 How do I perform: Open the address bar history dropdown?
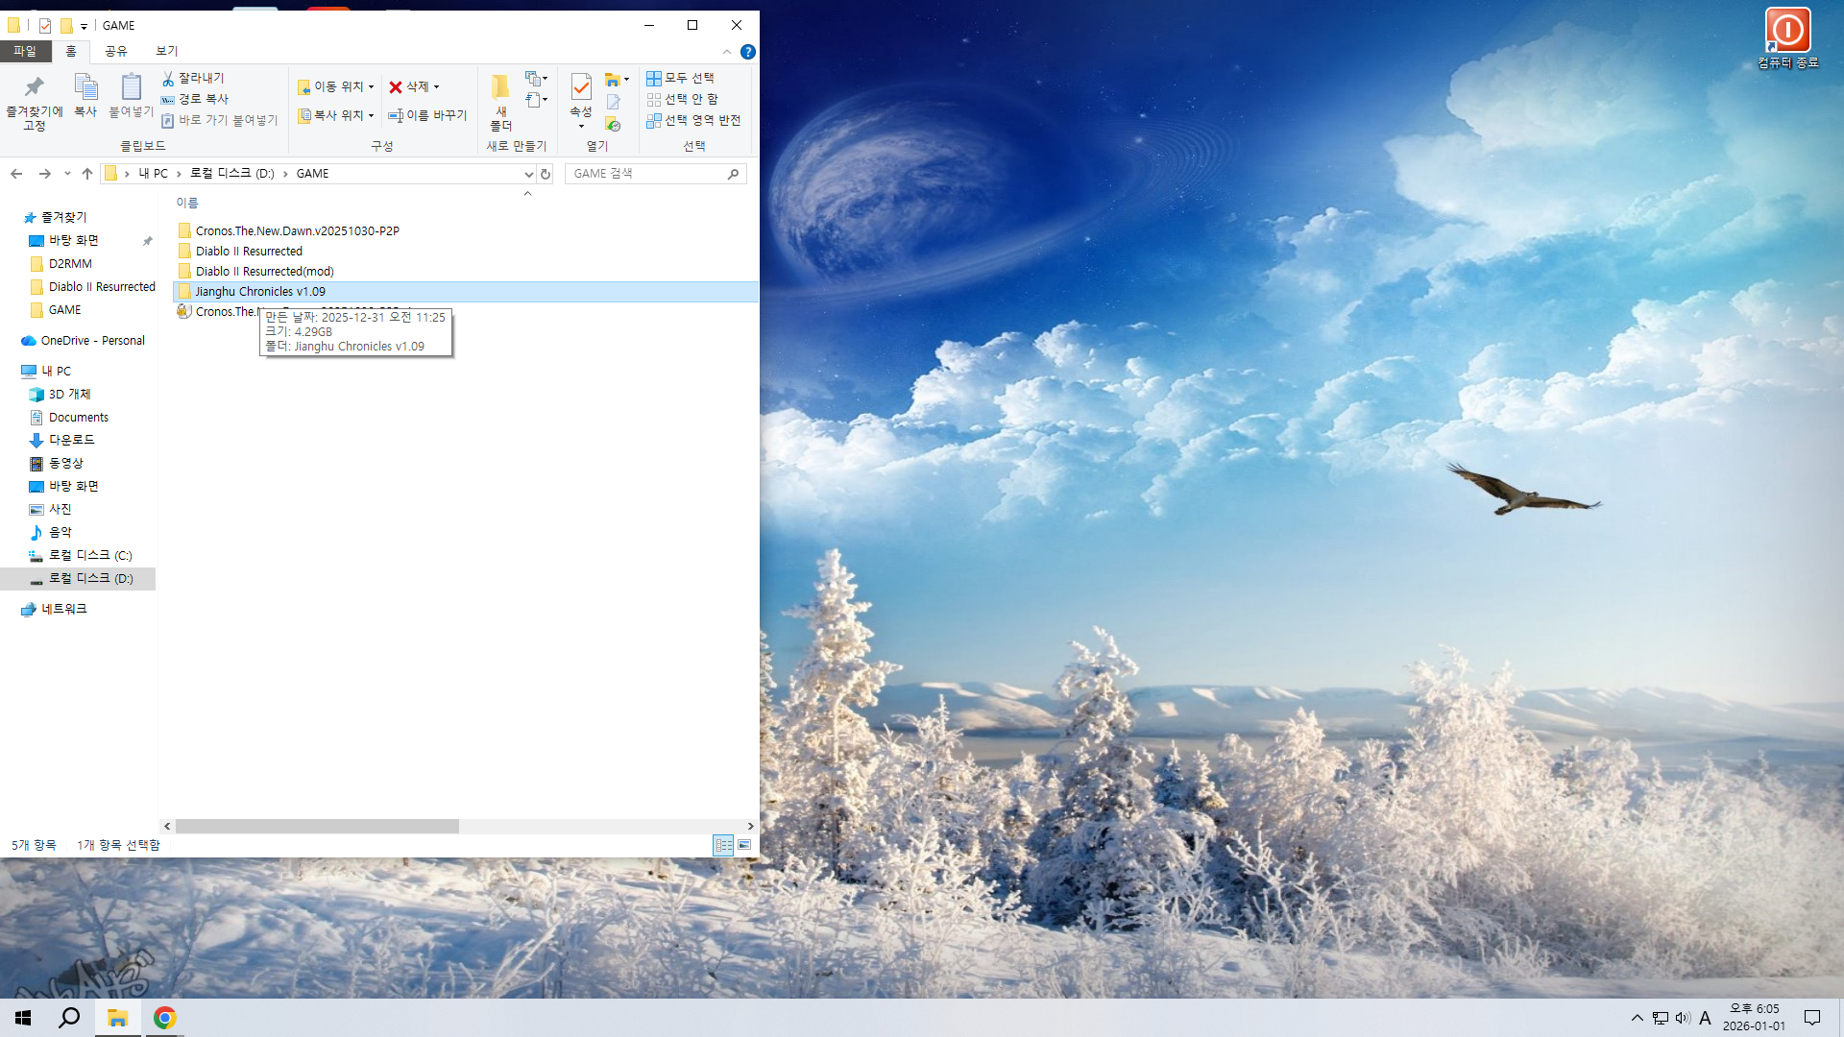pos(528,174)
